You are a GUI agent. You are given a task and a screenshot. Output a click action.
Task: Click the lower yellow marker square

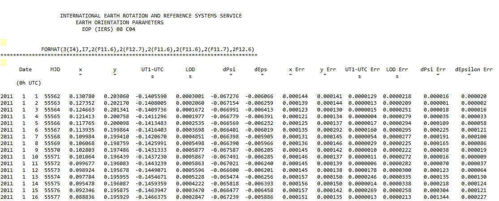(x=4, y=61)
